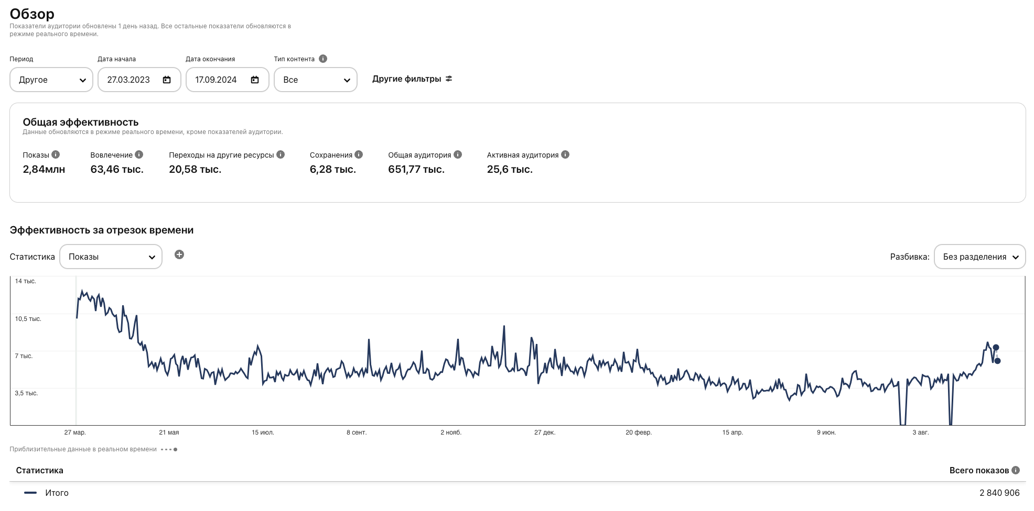Screen dimensions: 1034x511
Task: Click info icon next to Переходы на другие ресурсы
Action: [281, 154]
